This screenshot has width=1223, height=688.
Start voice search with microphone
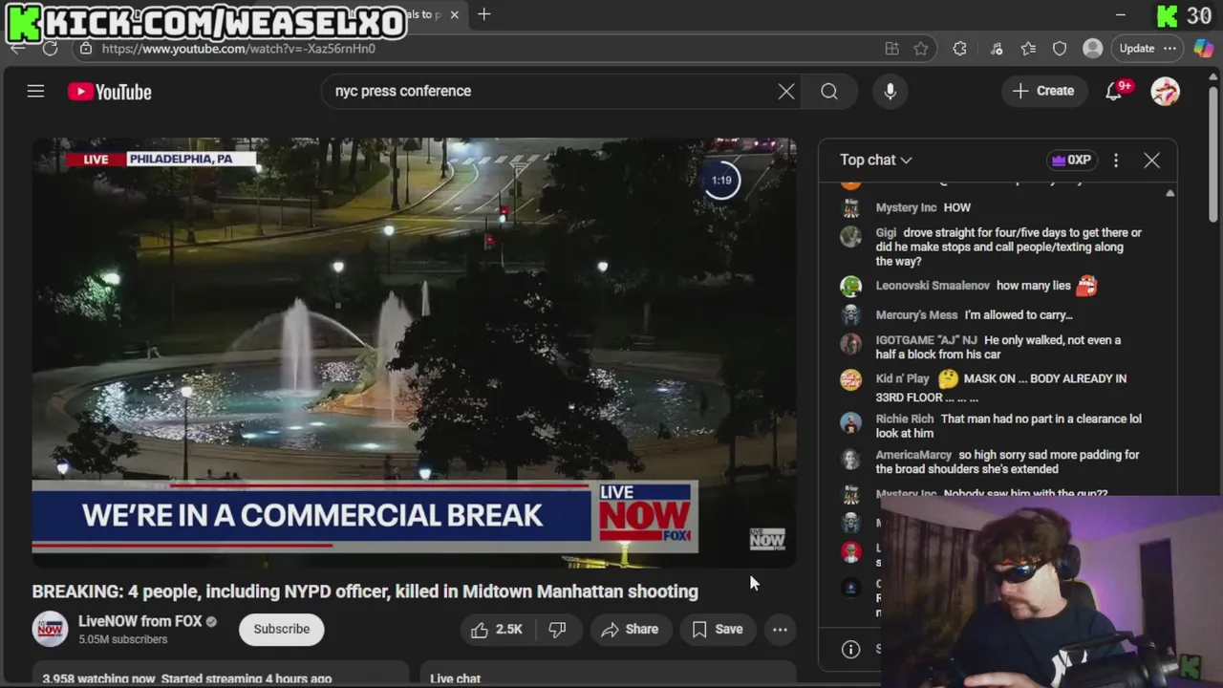coord(890,91)
